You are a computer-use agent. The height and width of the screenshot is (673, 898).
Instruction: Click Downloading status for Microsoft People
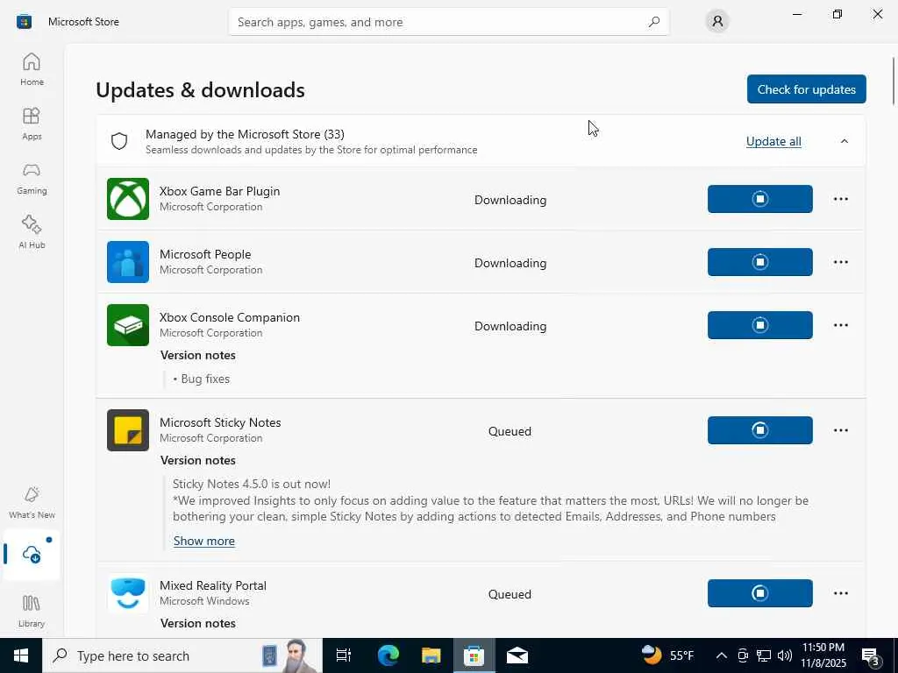coord(510,263)
